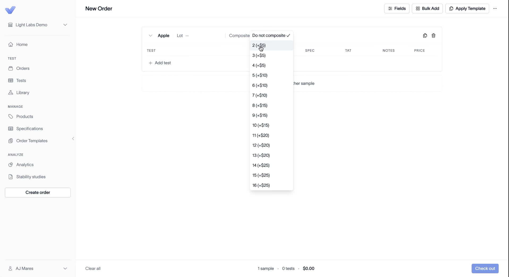Delete the Apple sample with trash icon
The width and height of the screenshot is (509, 277).
point(433,36)
